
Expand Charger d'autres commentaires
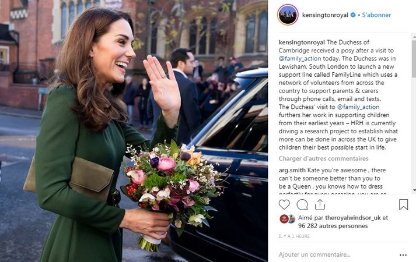pyautogui.click(x=323, y=158)
